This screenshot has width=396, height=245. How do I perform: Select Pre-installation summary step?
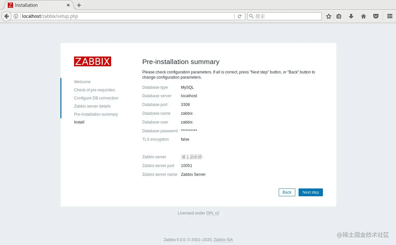[x=96, y=114]
